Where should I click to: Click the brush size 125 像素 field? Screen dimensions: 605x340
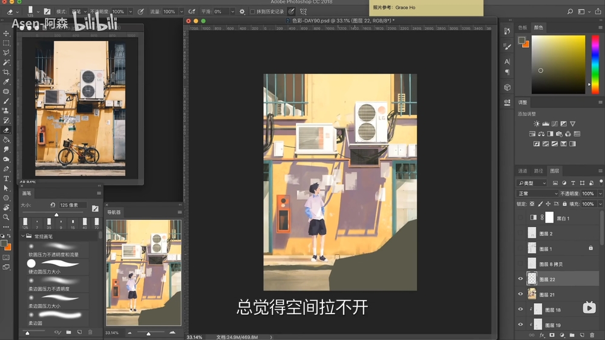(x=72, y=205)
